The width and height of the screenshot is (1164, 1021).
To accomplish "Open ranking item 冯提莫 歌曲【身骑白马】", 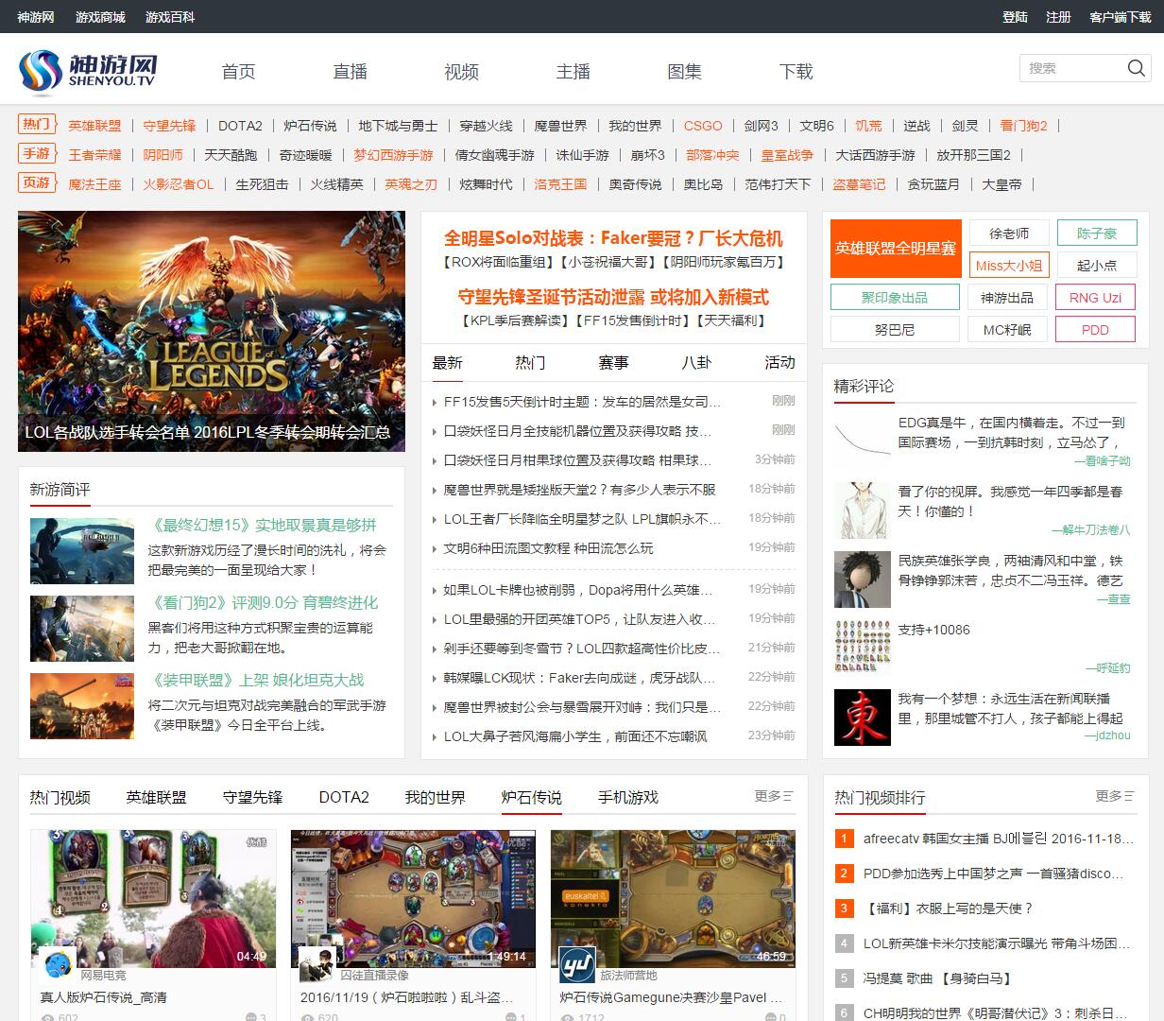I will pyautogui.click(x=936, y=978).
